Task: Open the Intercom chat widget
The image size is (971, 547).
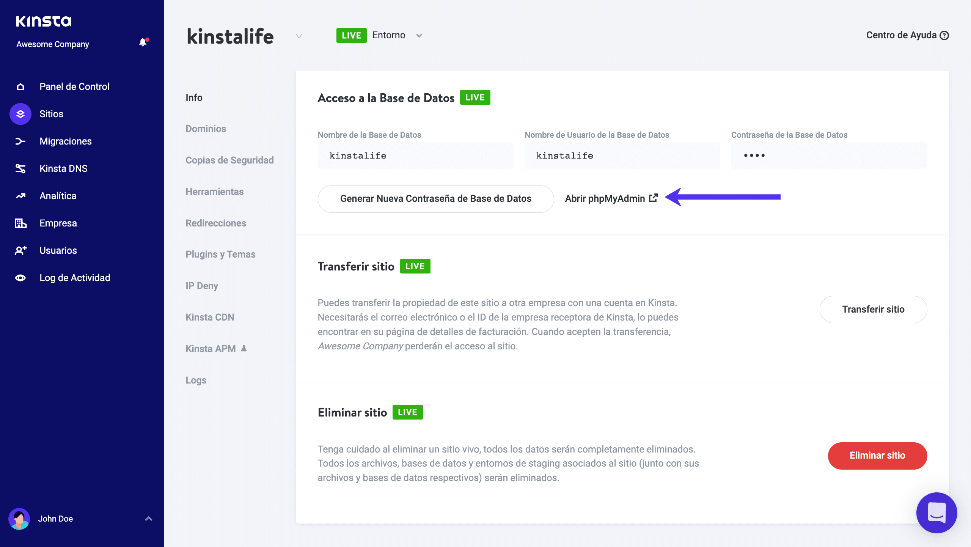Action: pyautogui.click(x=936, y=512)
